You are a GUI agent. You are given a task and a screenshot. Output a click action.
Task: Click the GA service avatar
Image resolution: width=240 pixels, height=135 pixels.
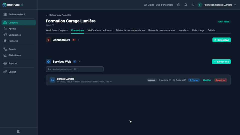52,80
